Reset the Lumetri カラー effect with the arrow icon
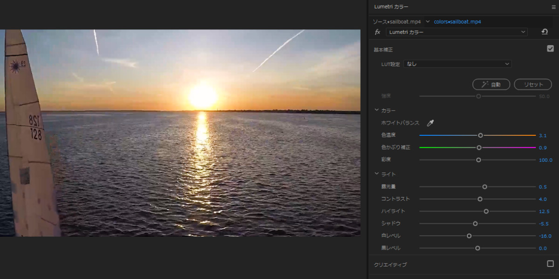The image size is (559, 279). point(544,32)
